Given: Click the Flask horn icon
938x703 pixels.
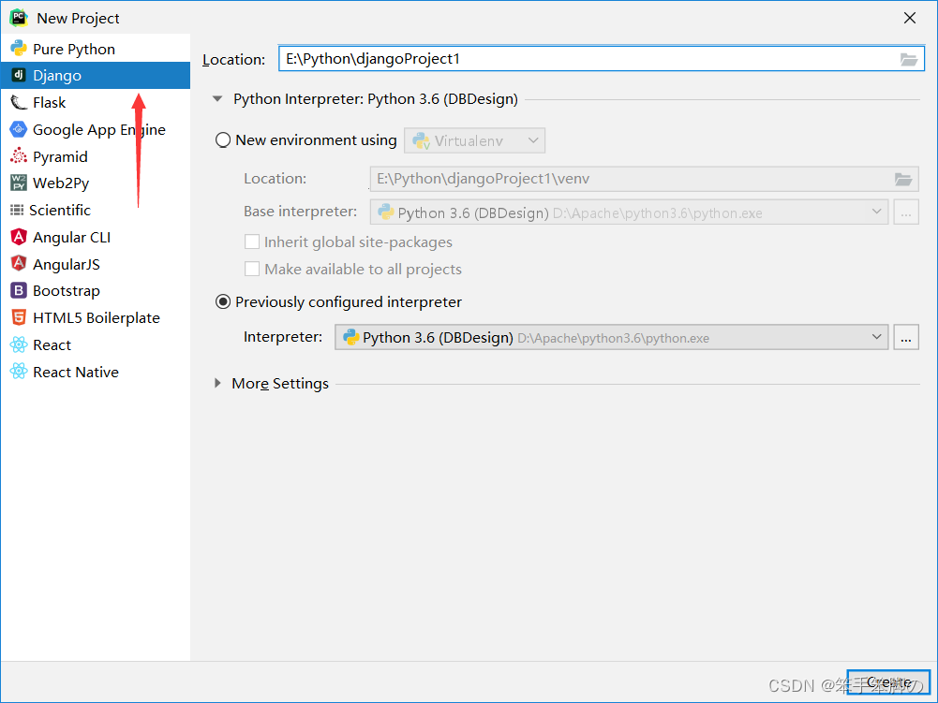Looking at the screenshot, I should coord(19,102).
